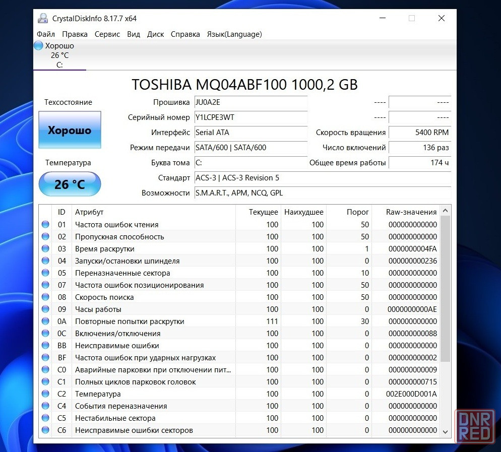Click the attribute list vertical scrollbar thumb

[x=446, y=289]
